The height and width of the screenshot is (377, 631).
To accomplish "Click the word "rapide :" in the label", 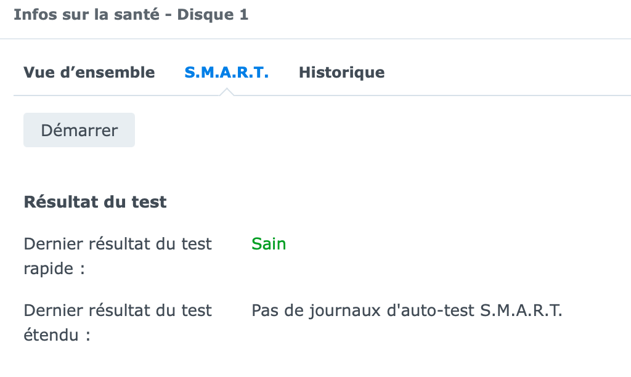I will pyautogui.click(x=54, y=270).
